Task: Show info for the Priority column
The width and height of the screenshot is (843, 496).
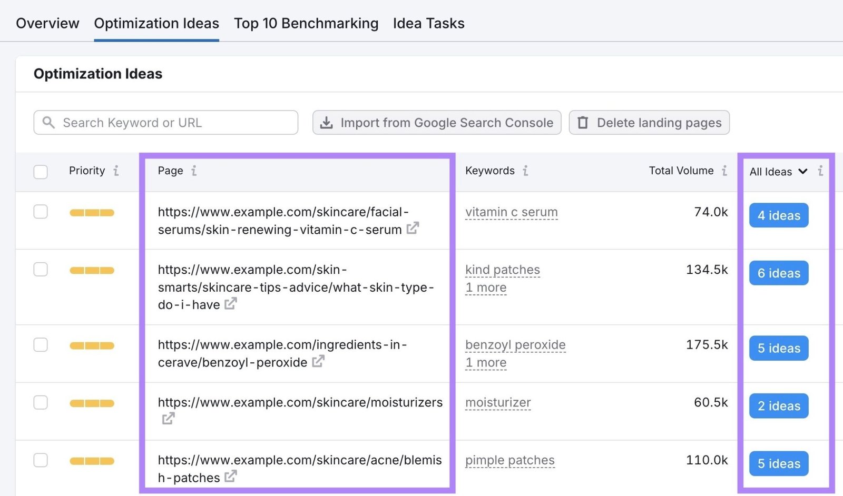Action: click(x=116, y=171)
